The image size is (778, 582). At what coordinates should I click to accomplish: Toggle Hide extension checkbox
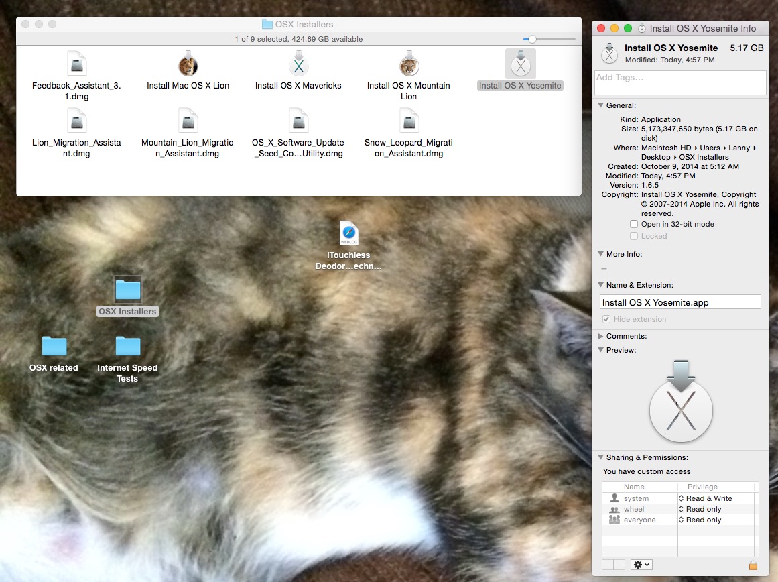click(x=606, y=319)
